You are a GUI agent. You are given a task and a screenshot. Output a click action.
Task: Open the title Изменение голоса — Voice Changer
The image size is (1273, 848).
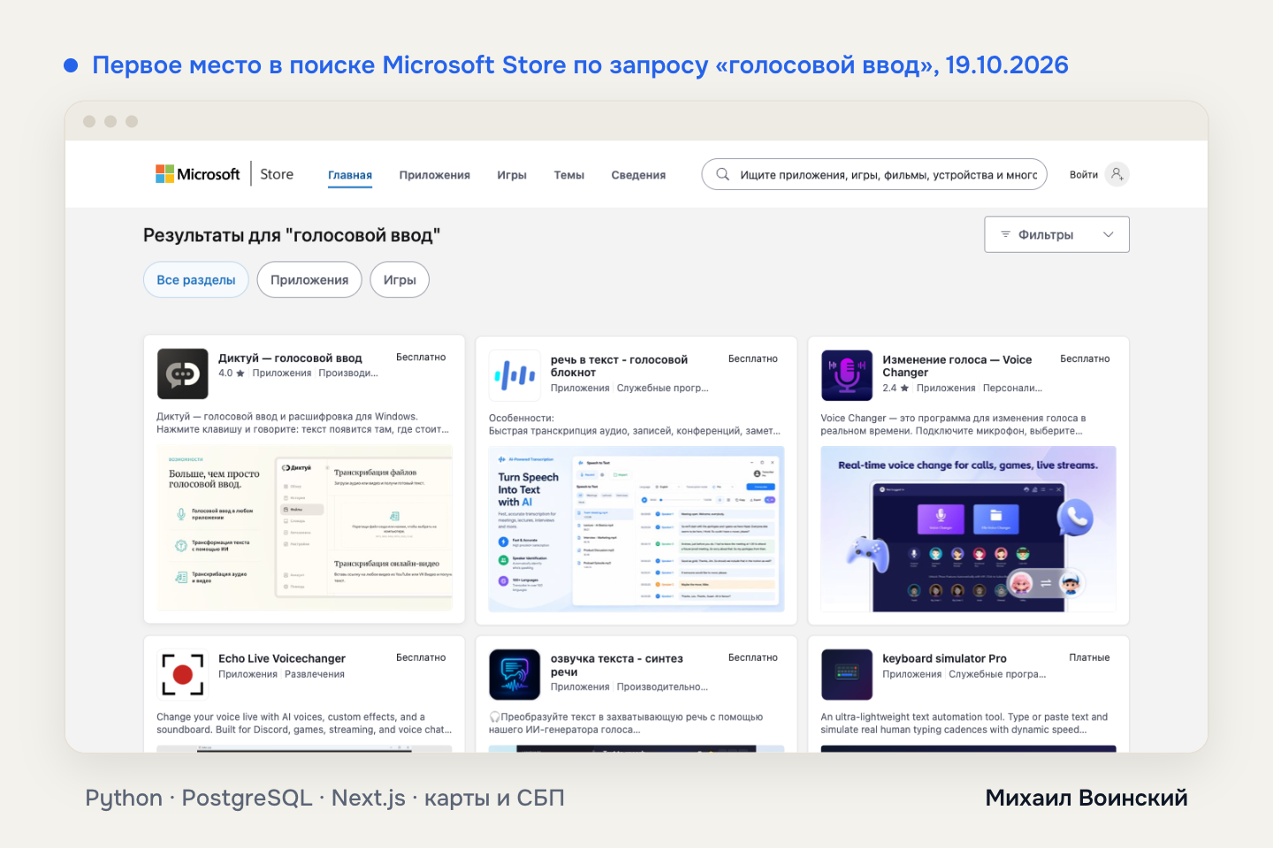[957, 366]
